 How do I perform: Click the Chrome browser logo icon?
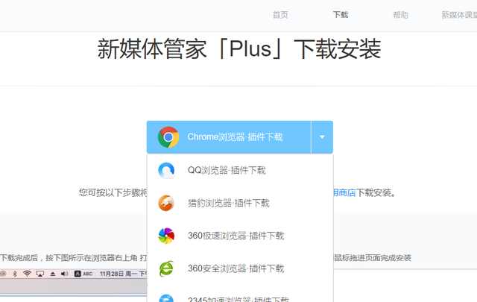coord(168,137)
